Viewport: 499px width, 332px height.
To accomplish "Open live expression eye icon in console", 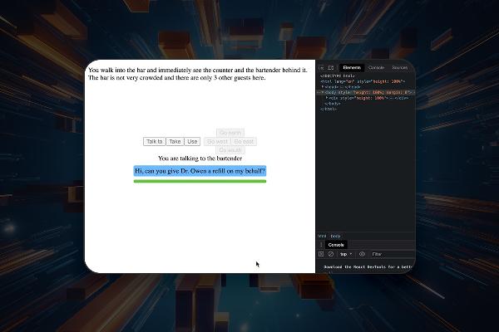I will 362,254.
